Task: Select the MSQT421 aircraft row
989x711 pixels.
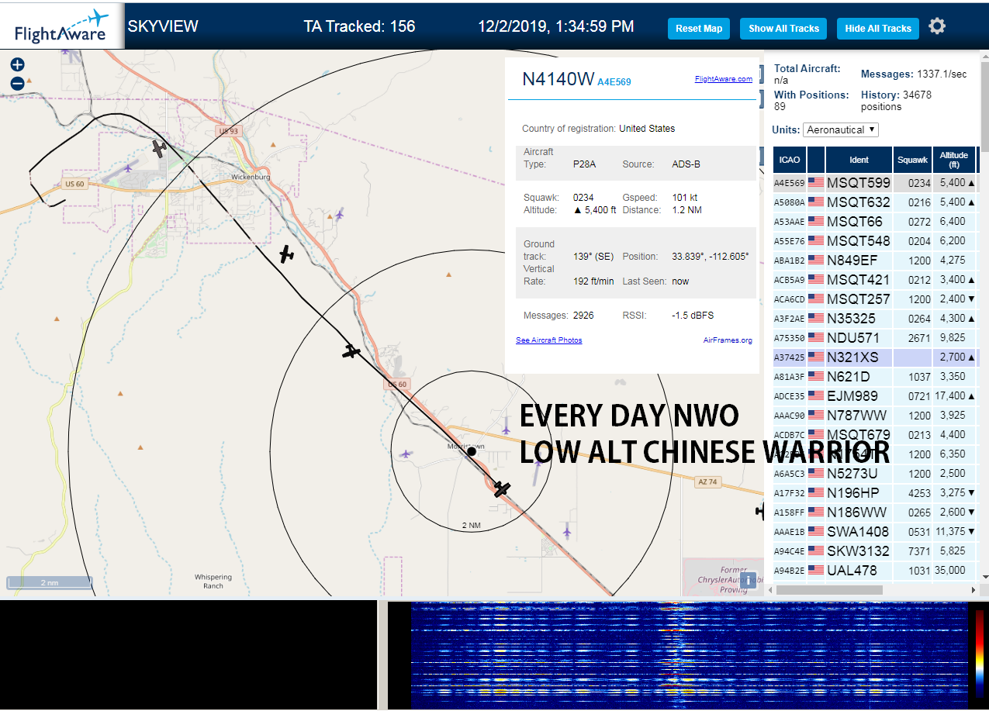Action: [875, 280]
